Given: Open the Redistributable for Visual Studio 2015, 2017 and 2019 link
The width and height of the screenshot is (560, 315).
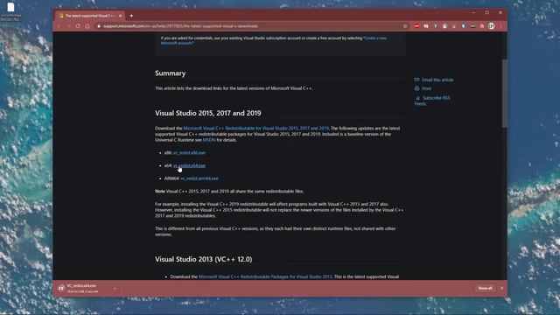Looking at the screenshot, I should click(255, 129).
